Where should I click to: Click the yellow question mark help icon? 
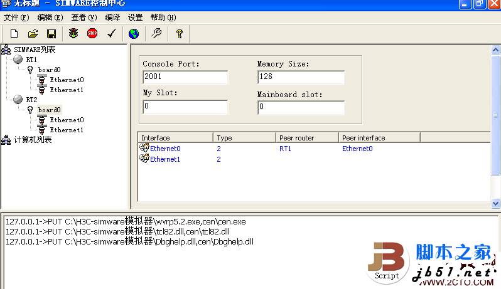pyautogui.click(x=180, y=33)
